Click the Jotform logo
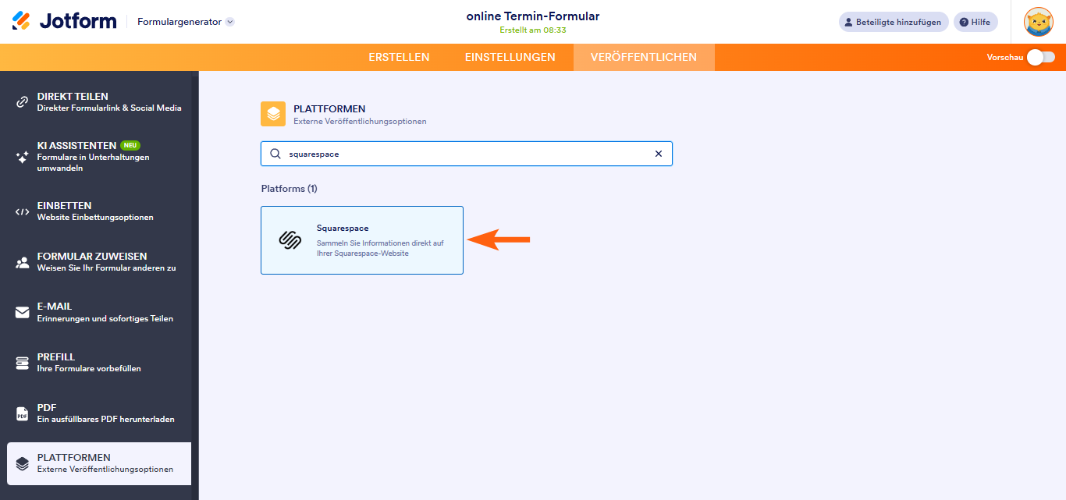The height and width of the screenshot is (500, 1066). (64, 21)
